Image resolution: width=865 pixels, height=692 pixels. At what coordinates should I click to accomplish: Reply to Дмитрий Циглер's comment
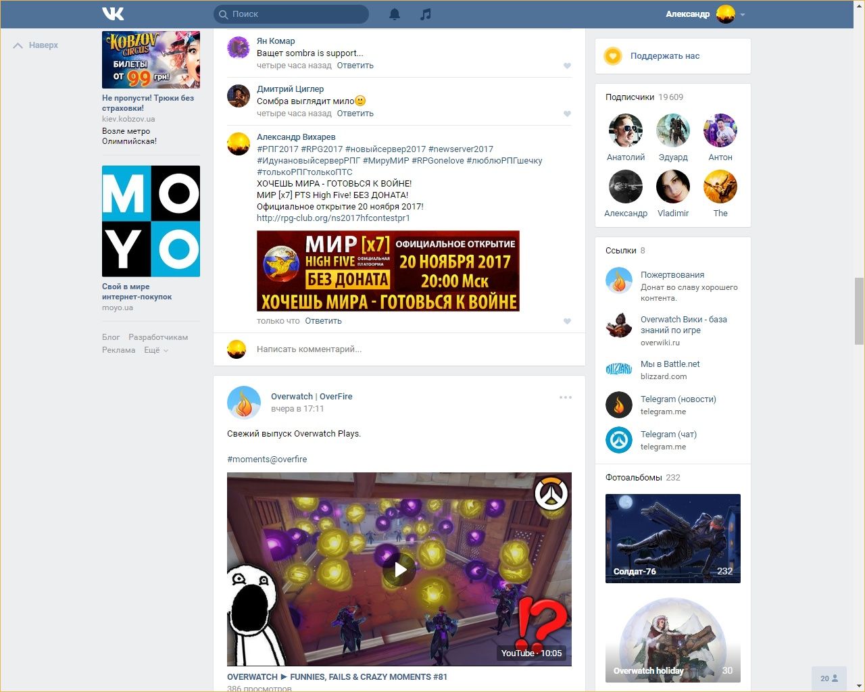point(355,114)
